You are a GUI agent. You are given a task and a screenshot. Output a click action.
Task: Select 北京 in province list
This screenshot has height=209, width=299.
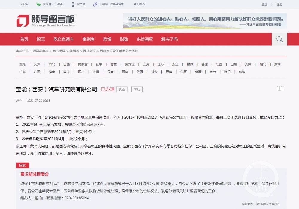(x=22, y=64)
